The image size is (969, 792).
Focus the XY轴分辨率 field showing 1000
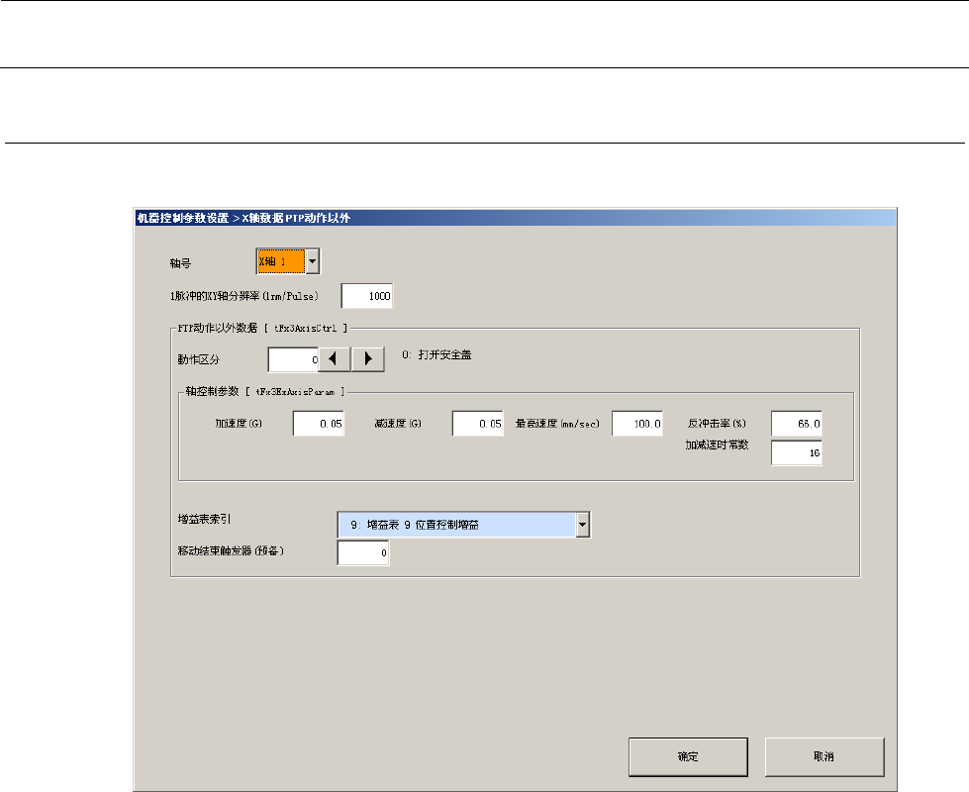tap(367, 296)
